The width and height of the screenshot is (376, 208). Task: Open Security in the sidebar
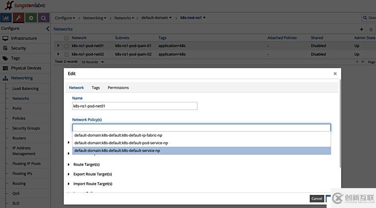coord(19,48)
